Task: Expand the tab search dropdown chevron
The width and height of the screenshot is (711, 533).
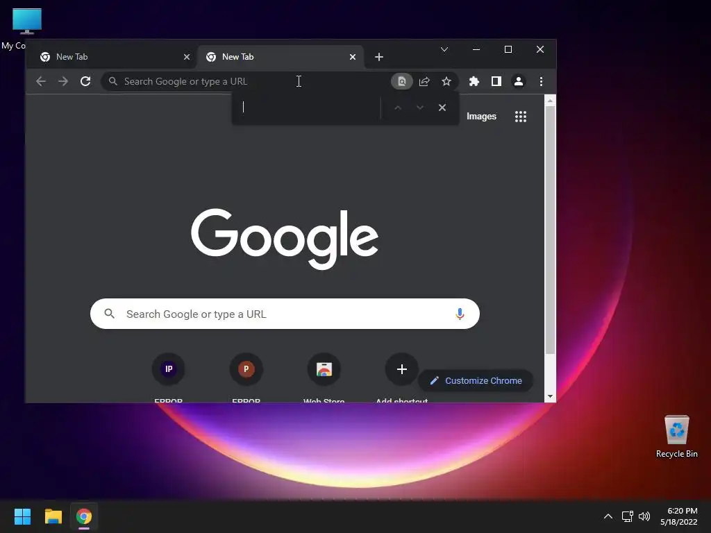Action: pos(444,49)
